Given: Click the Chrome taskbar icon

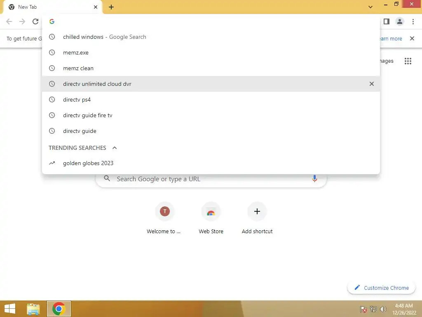Looking at the screenshot, I should coord(59,309).
